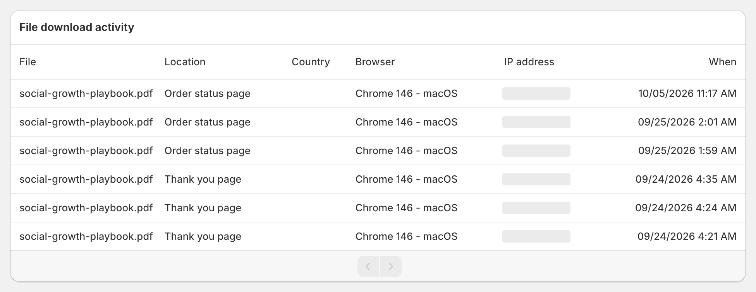
Task: Click the When column header
Action: point(722,62)
